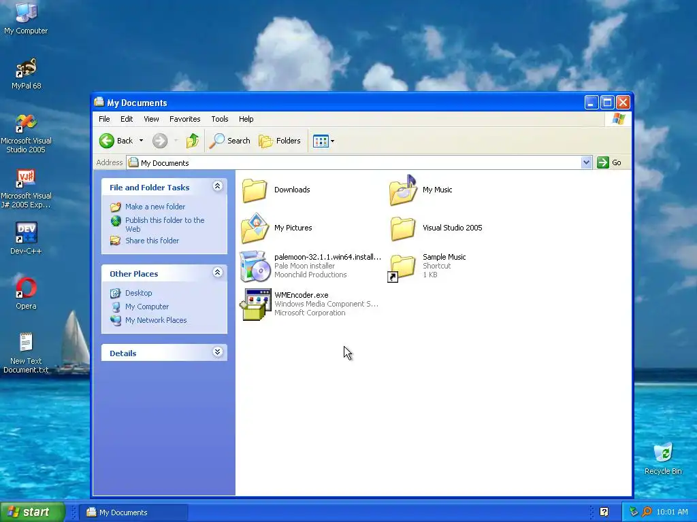This screenshot has width=697, height=522.
Task: Collapse the File and Folder Tasks panel
Action: click(217, 186)
